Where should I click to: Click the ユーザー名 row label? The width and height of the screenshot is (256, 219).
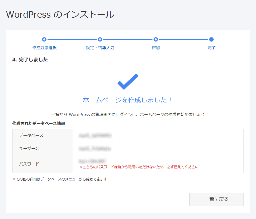(29, 149)
